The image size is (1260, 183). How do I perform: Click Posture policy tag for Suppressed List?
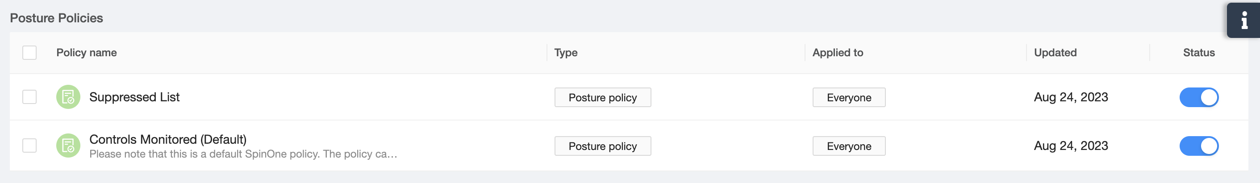click(x=602, y=97)
